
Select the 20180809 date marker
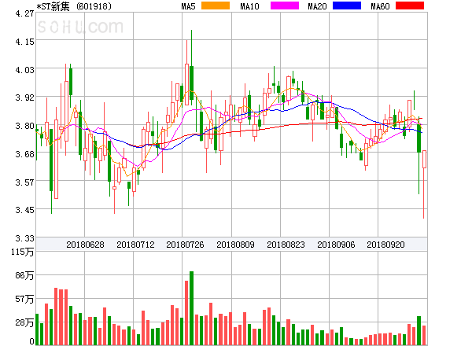(236, 245)
